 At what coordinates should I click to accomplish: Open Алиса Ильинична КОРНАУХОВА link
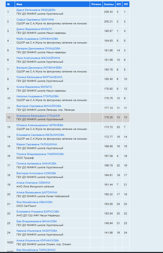coord(38,241)
